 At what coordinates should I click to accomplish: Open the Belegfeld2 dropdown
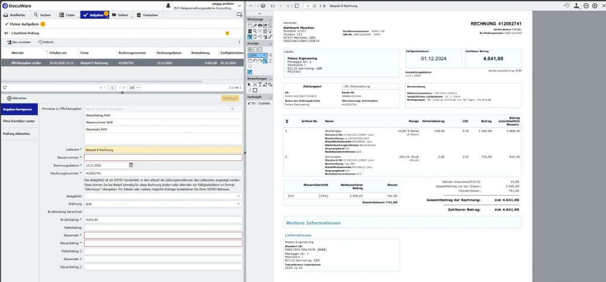238,196
